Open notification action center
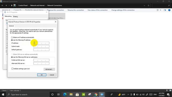The width and height of the screenshot is (172, 97). coord(168,95)
